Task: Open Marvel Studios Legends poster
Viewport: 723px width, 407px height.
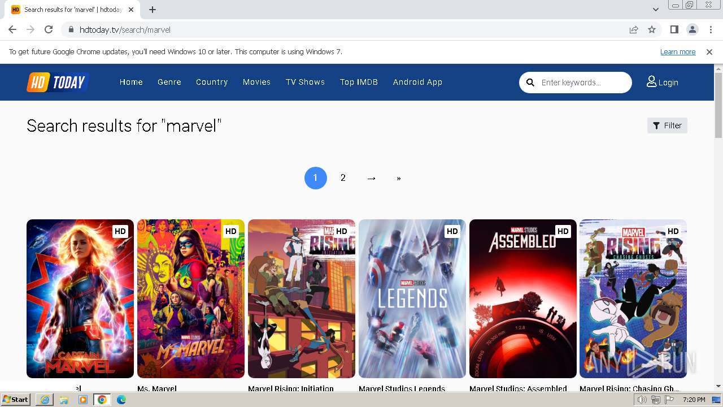Action: [412, 298]
